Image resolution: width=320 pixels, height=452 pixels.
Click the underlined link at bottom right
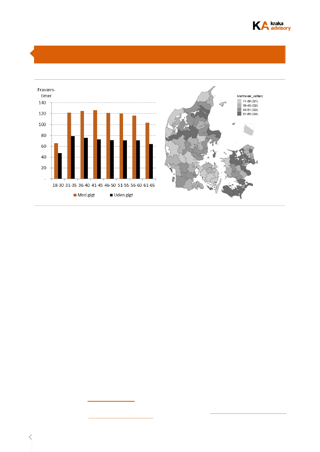(x=248, y=413)
